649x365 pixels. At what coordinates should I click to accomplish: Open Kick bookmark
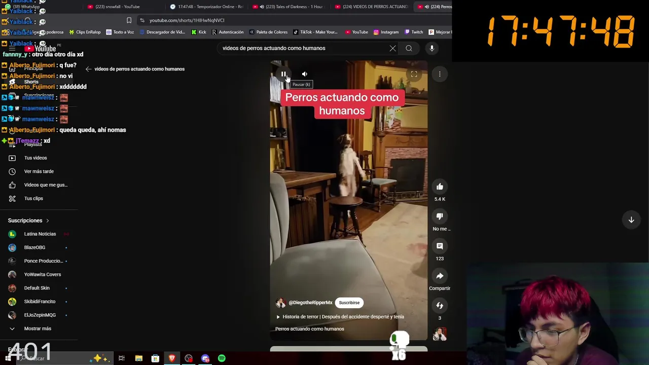pos(199,32)
